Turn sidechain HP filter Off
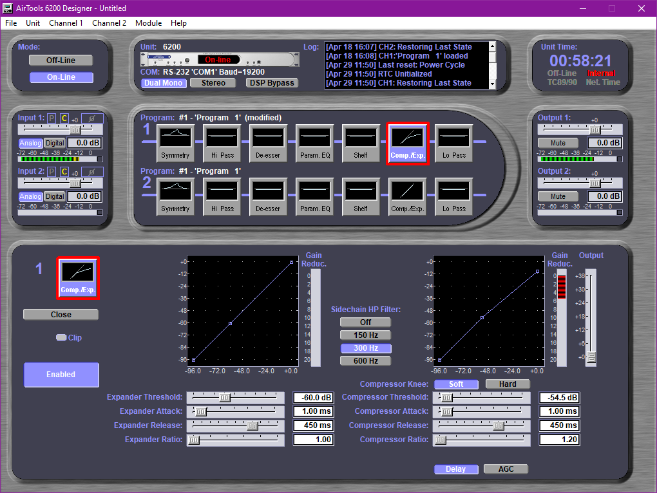 click(x=365, y=322)
